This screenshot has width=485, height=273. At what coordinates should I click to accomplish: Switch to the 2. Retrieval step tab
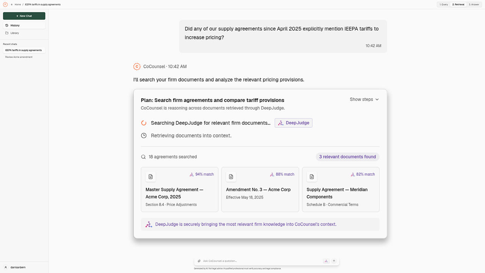point(458,5)
